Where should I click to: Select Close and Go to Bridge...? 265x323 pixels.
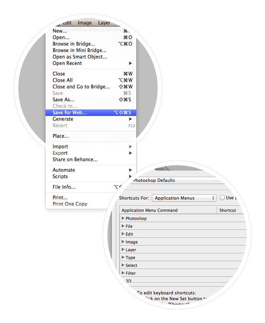pyautogui.click(x=91, y=87)
